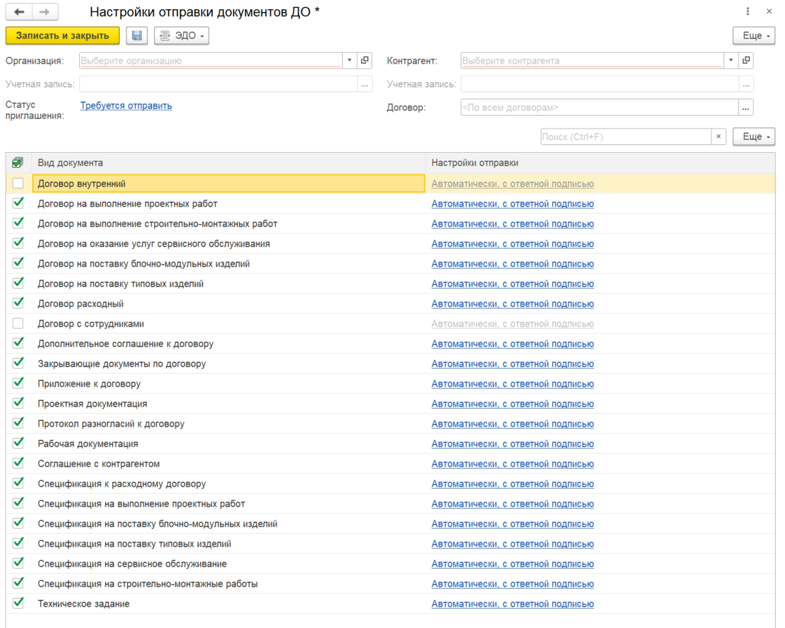Open send settings link for Рабочая документация
This screenshot has width=785, height=628.
click(513, 444)
